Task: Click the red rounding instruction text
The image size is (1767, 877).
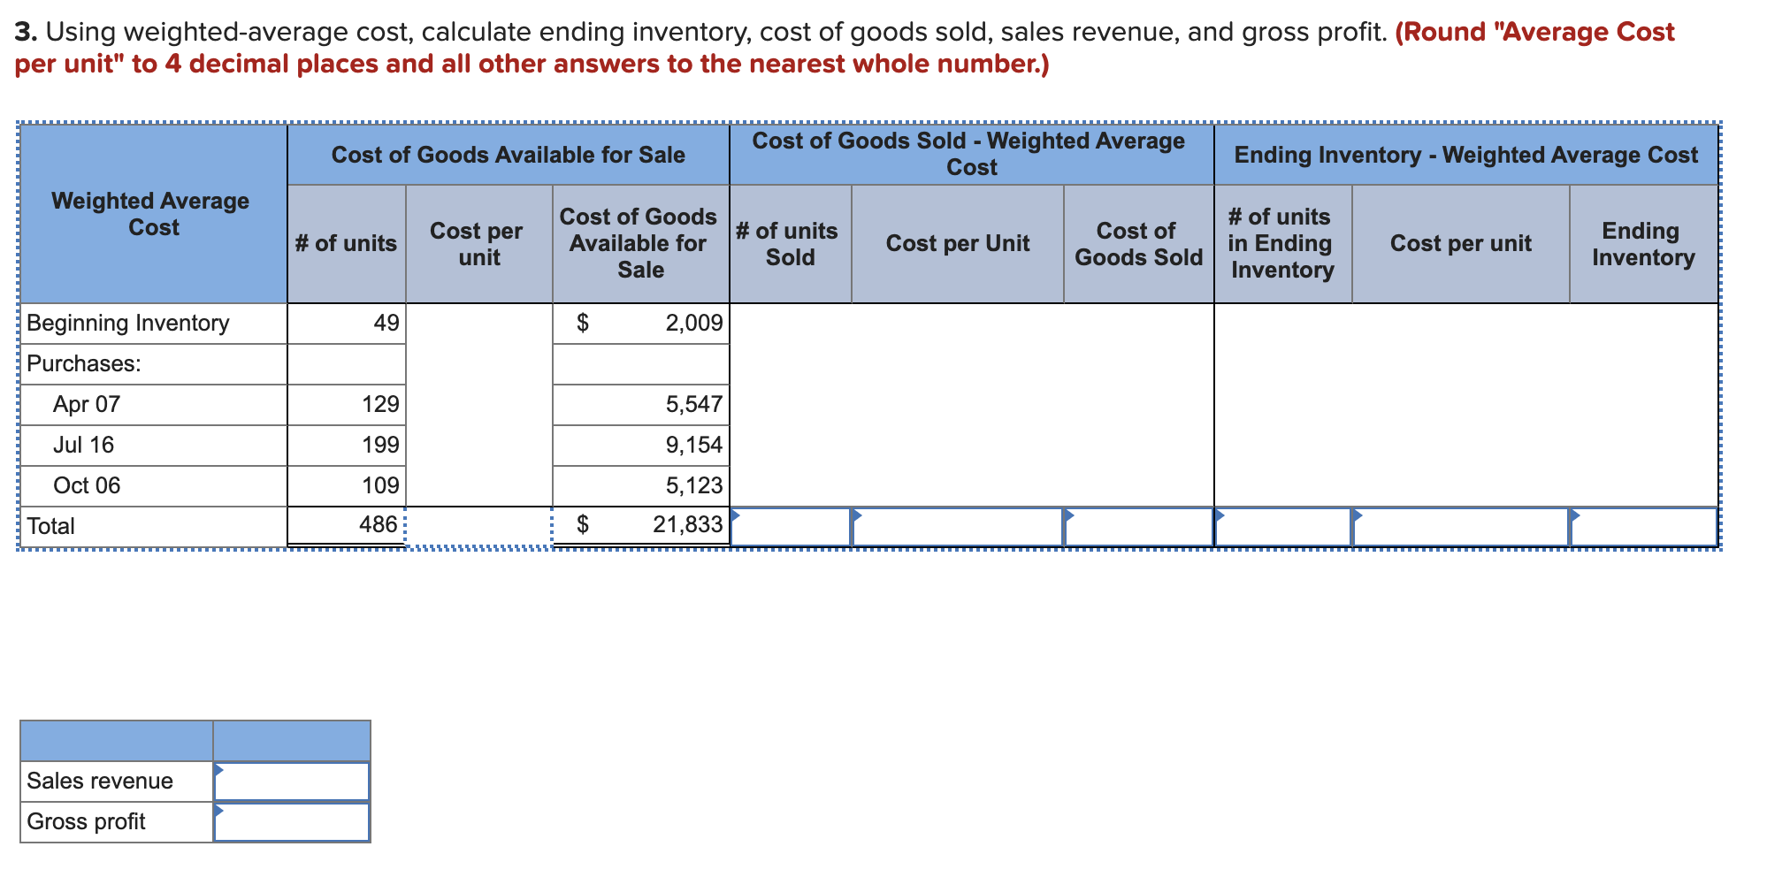Action: click(845, 49)
